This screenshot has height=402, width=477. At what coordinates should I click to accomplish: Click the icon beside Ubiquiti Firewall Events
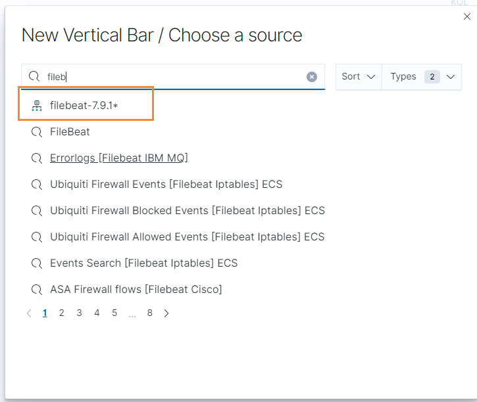click(37, 184)
